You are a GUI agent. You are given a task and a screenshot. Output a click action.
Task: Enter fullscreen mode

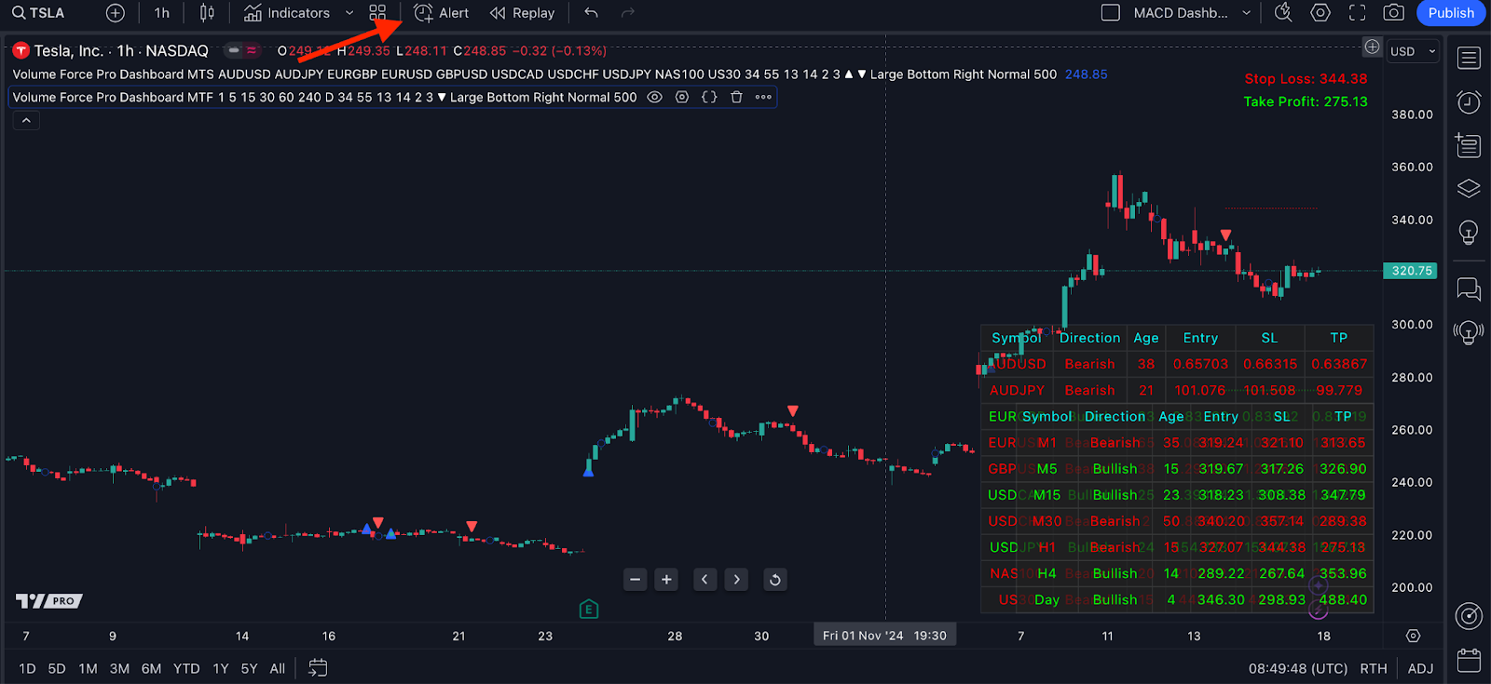click(1358, 13)
